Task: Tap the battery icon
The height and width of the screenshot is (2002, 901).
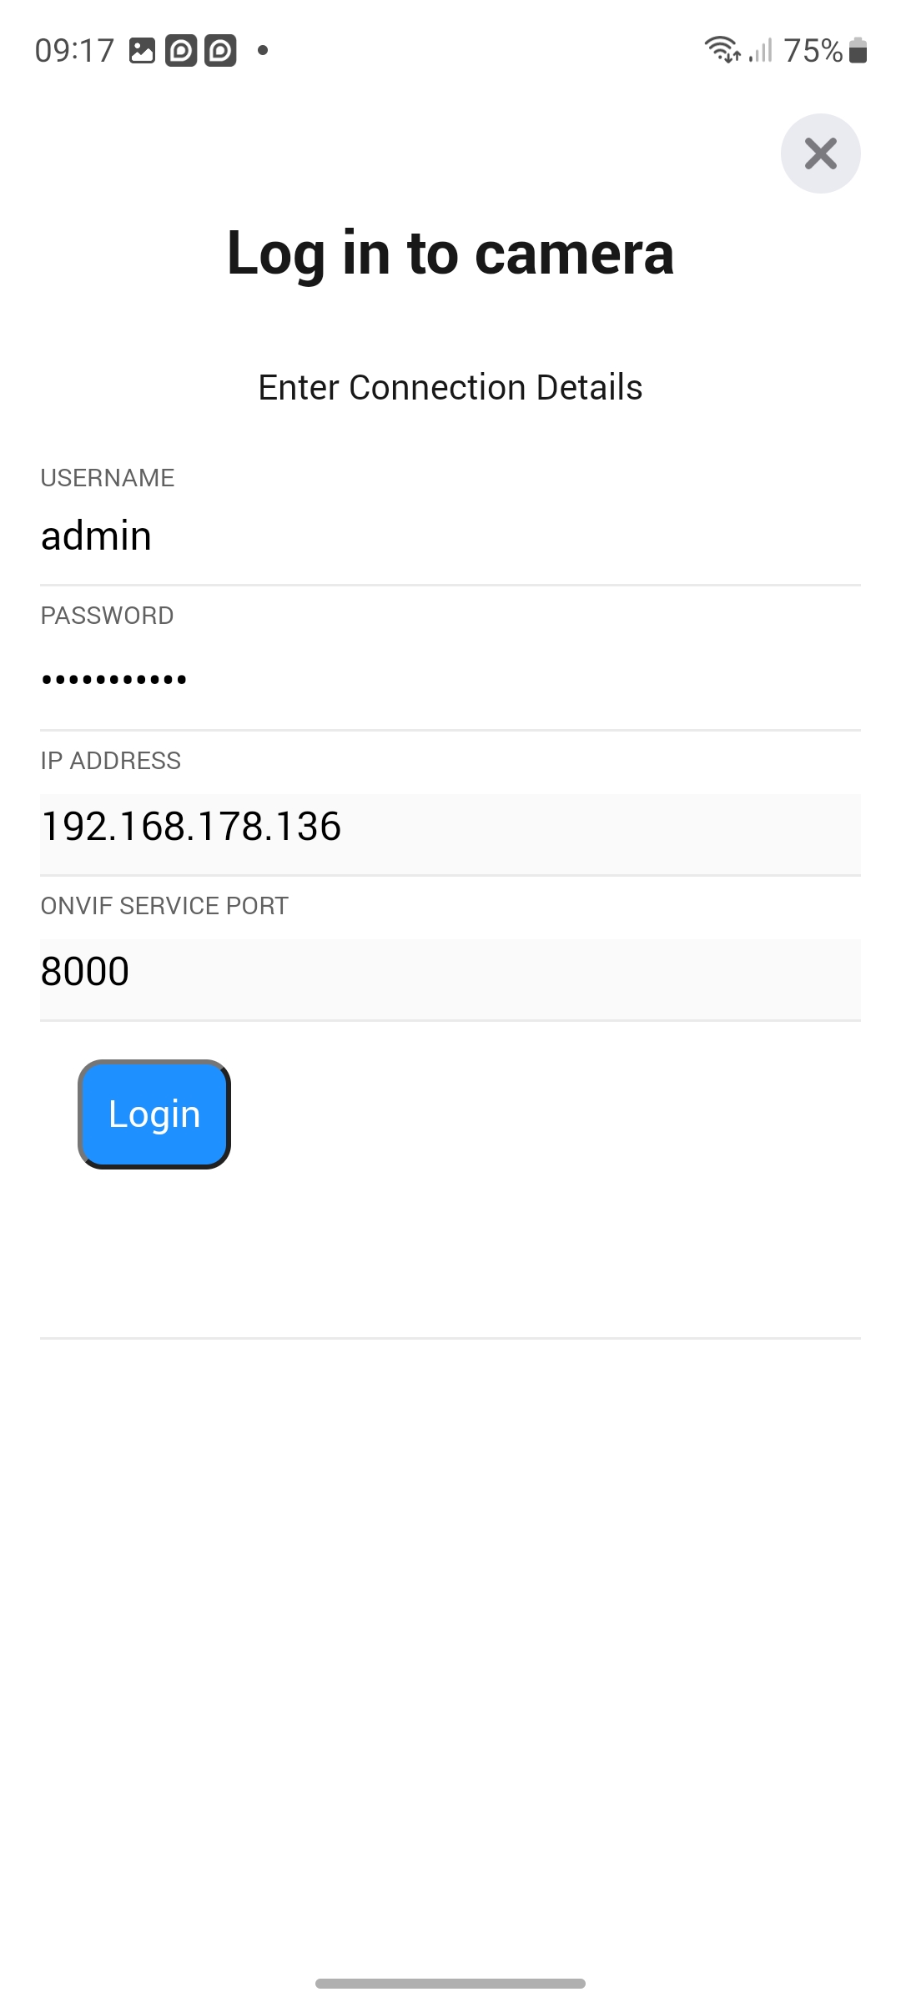Action: (858, 51)
